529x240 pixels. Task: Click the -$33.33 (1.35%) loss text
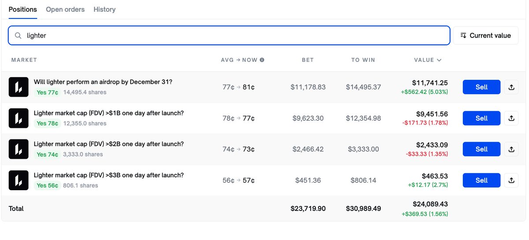click(x=427, y=154)
